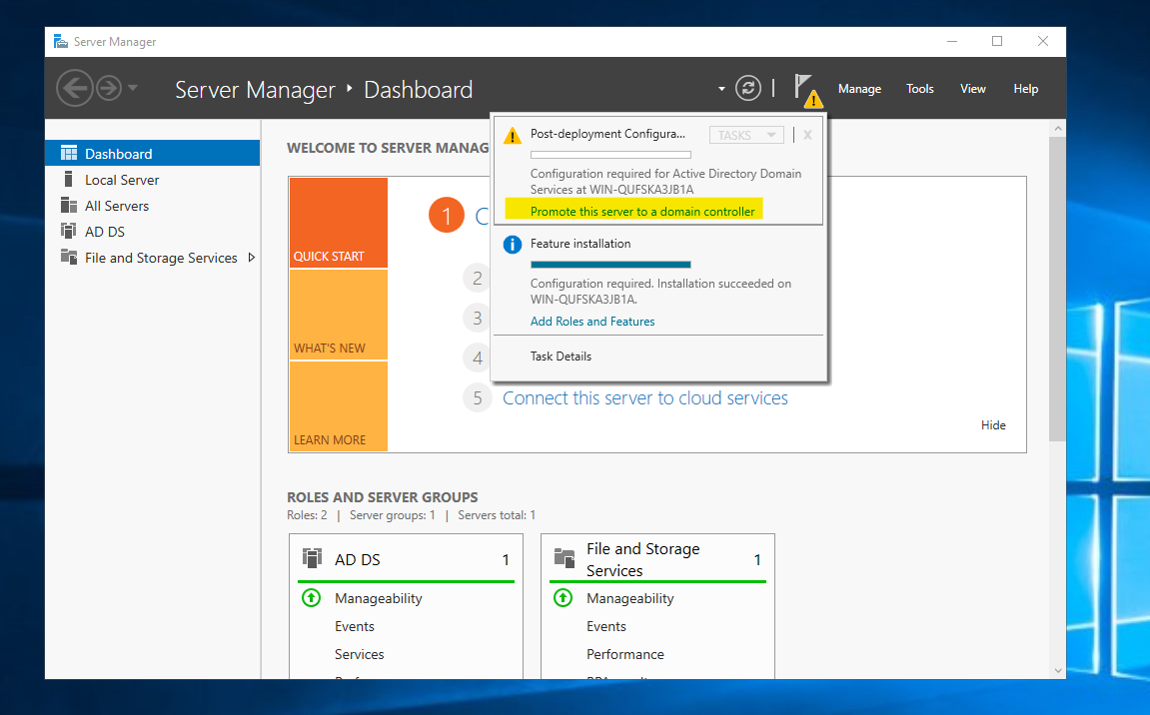The height and width of the screenshot is (715, 1150).
Task: Click the Dashboard grid icon in sidebar
Action: coord(69,153)
